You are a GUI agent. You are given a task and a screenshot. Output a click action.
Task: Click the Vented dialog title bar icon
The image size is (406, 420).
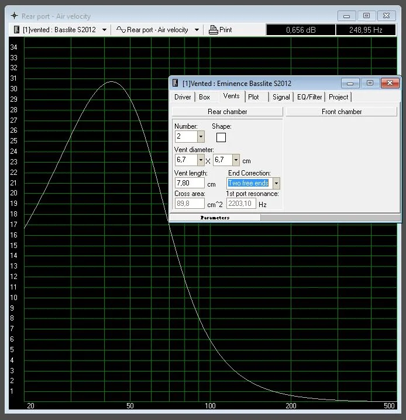pyautogui.click(x=176, y=83)
